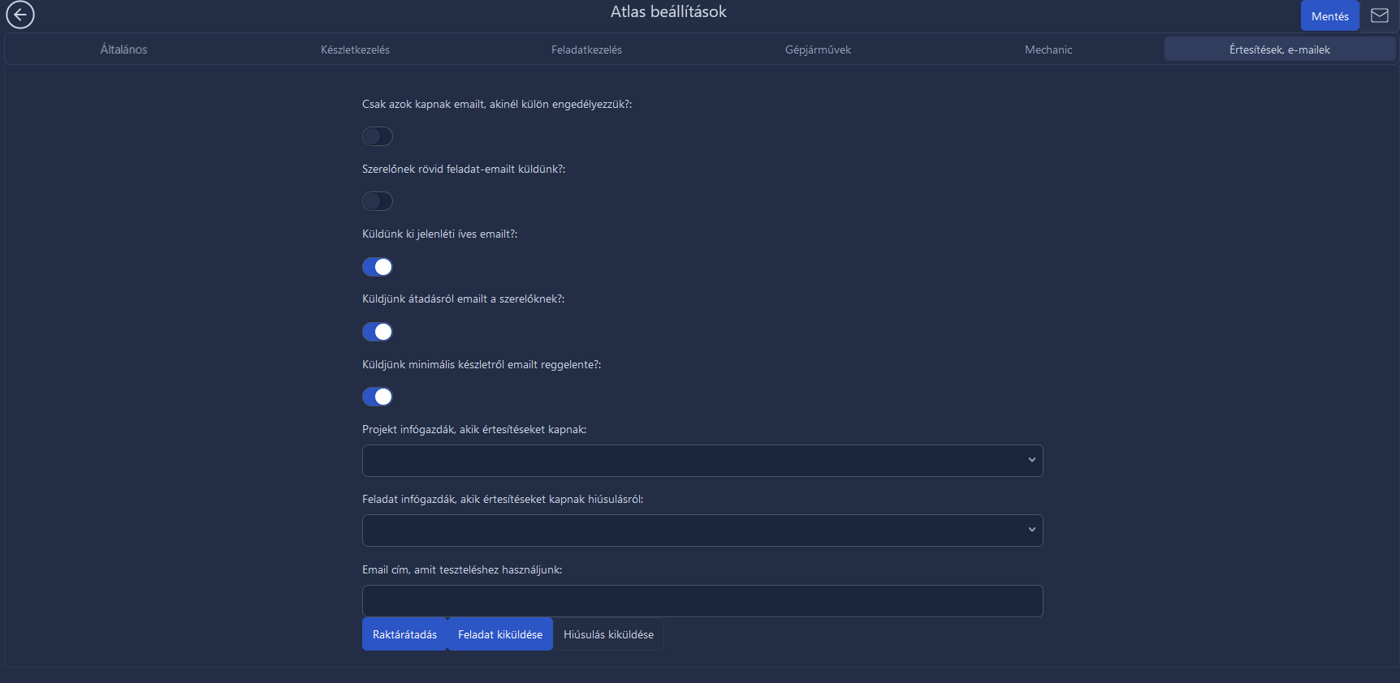Click label 'Email cím, amit teszteléshez használjunk:'

point(462,569)
